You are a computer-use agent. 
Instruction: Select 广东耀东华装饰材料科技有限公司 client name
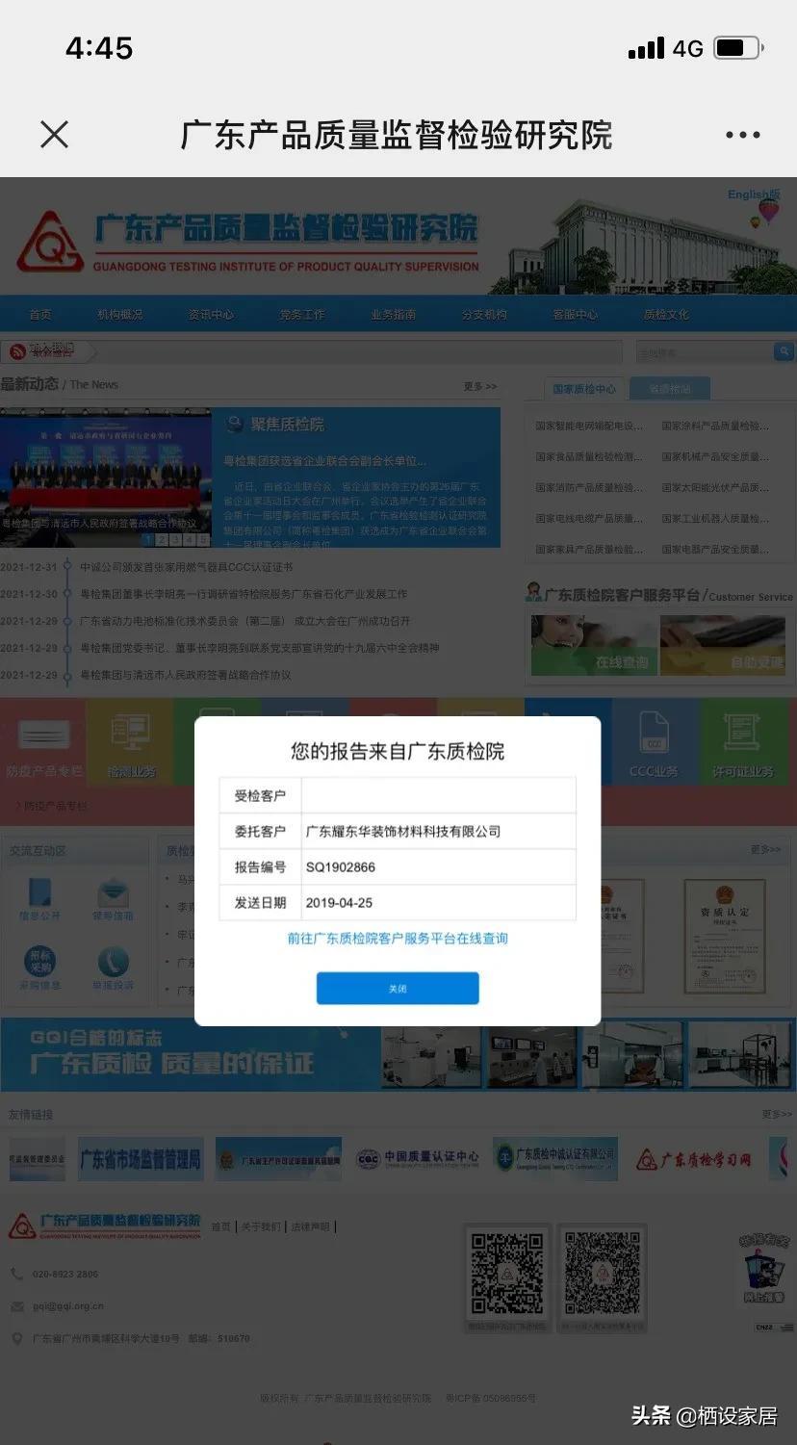[403, 831]
